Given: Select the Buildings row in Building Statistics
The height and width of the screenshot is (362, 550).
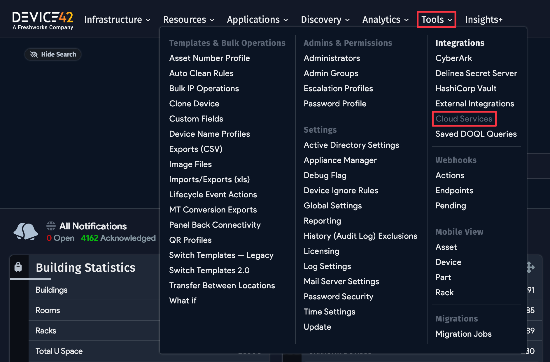Looking at the screenshot, I should click(x=51, y=290).
